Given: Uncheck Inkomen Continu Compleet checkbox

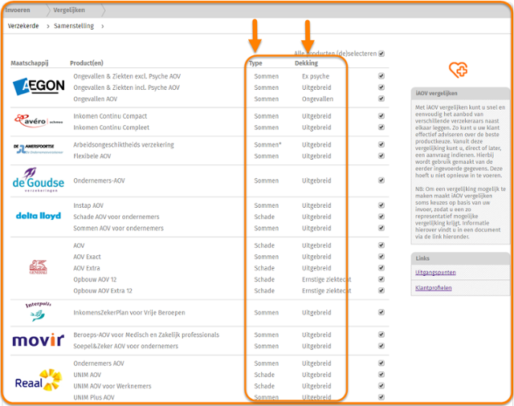Looking at the screenshot, I should 381,127.
